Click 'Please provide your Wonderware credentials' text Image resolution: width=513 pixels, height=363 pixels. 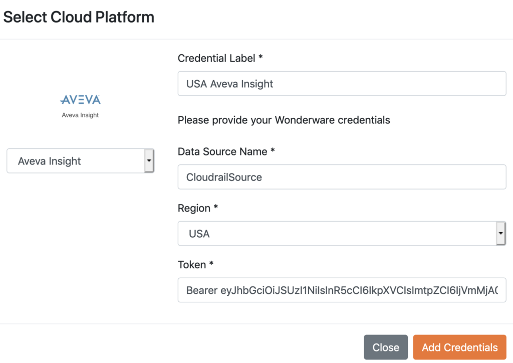tap(284, 120)
